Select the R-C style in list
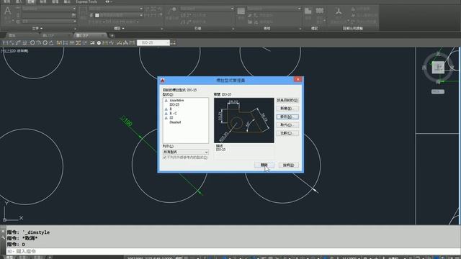 173,114
